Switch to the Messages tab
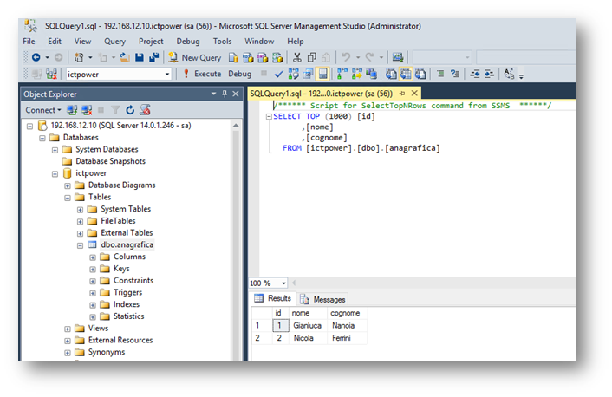The width and height of the screenshot is (612, 397). point(323,299)
